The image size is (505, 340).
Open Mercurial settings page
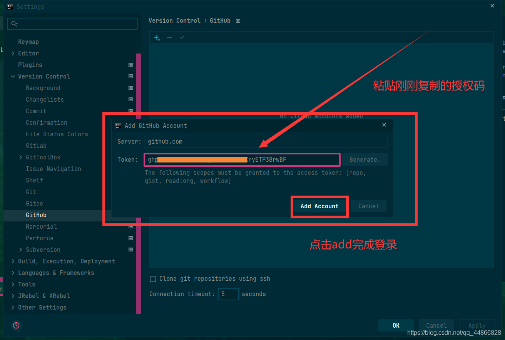point(41,226)
